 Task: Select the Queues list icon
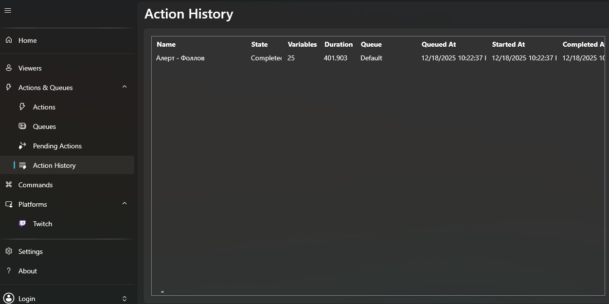click(x=22, y=126)
